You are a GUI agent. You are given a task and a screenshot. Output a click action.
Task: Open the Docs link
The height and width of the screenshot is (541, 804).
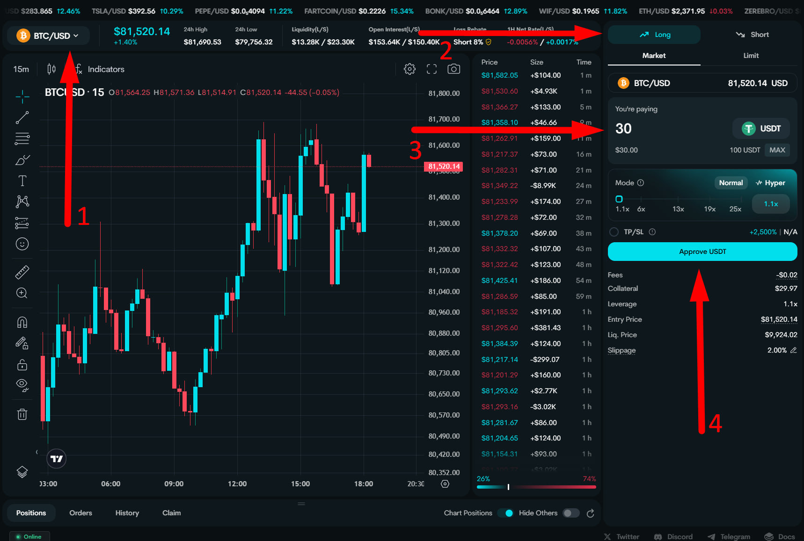click(780, 536)
